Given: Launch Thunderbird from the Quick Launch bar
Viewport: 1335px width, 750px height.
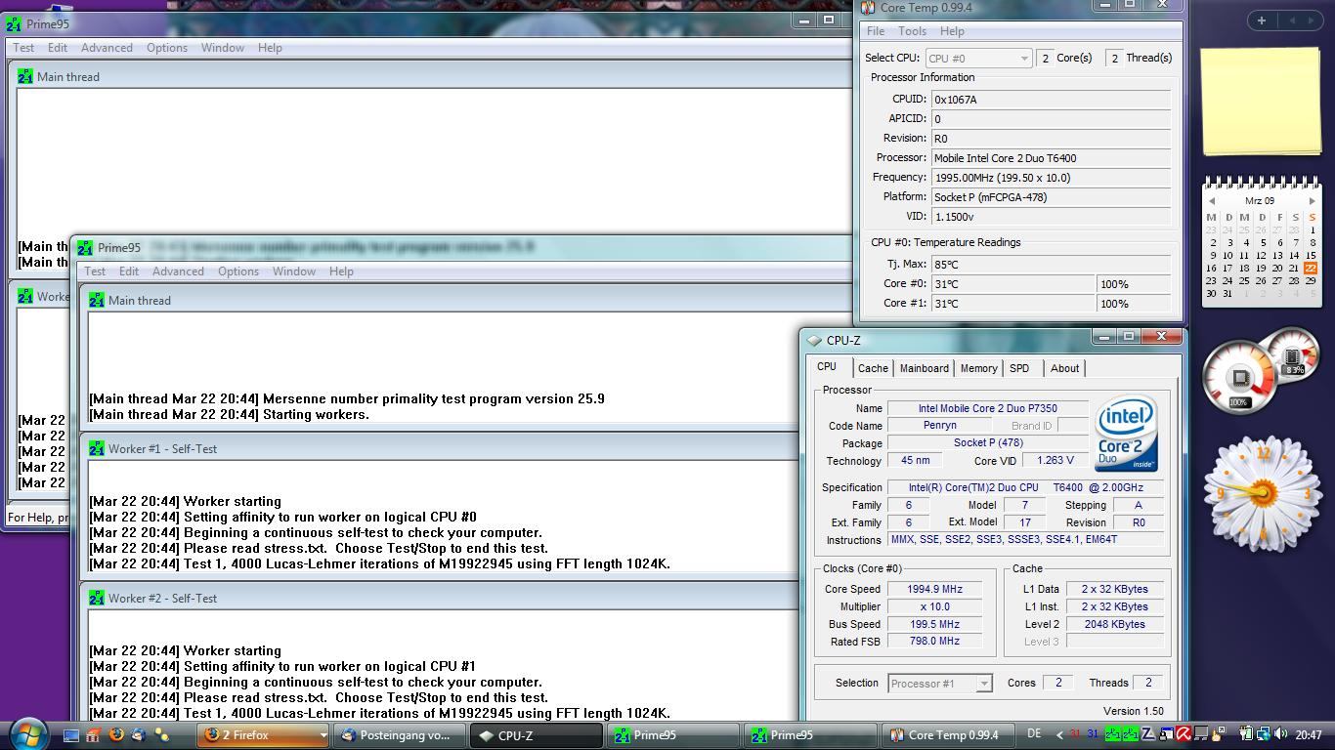Looking at the screenshot, I should point(139,735).
